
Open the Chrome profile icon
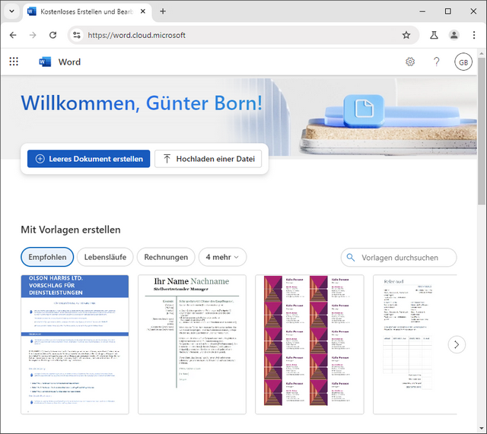coord(454,35)
